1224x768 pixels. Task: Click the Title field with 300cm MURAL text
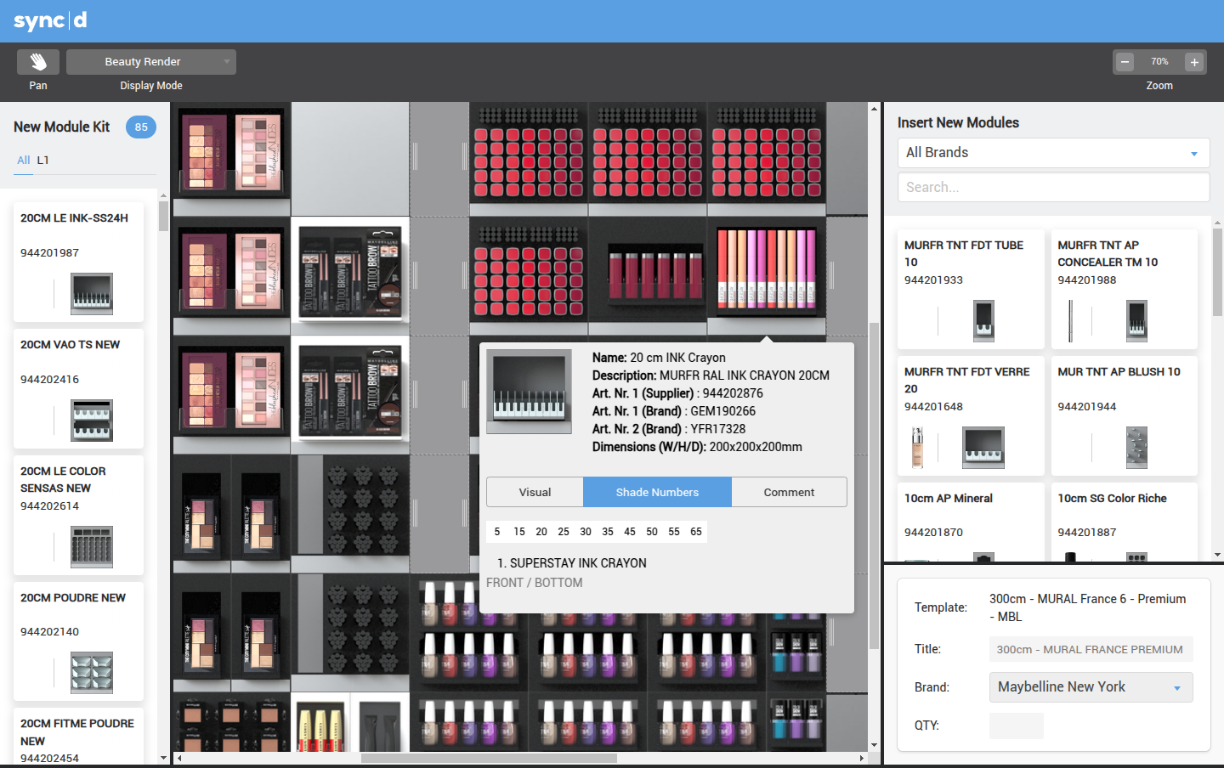(1091, 649)
